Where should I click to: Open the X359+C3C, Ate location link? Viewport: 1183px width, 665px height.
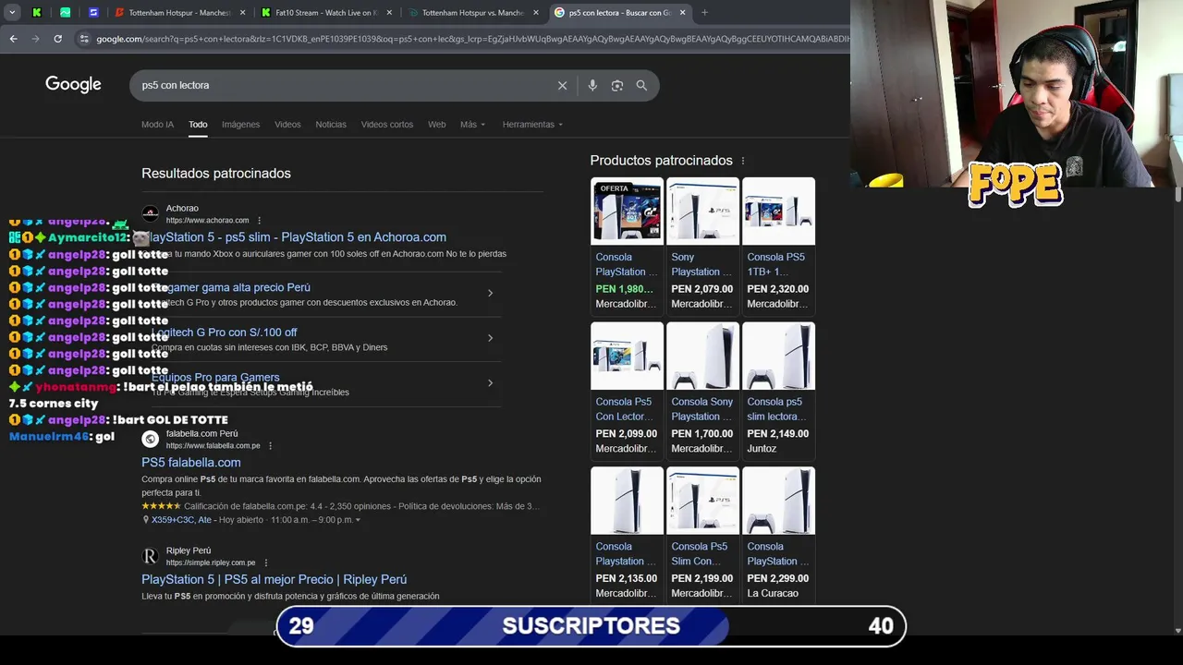(181, 520)
